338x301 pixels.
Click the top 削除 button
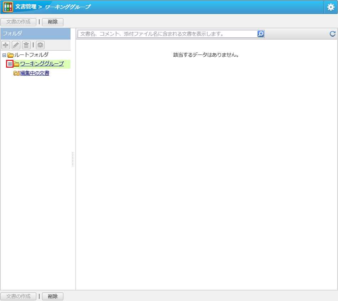[53, 22]
